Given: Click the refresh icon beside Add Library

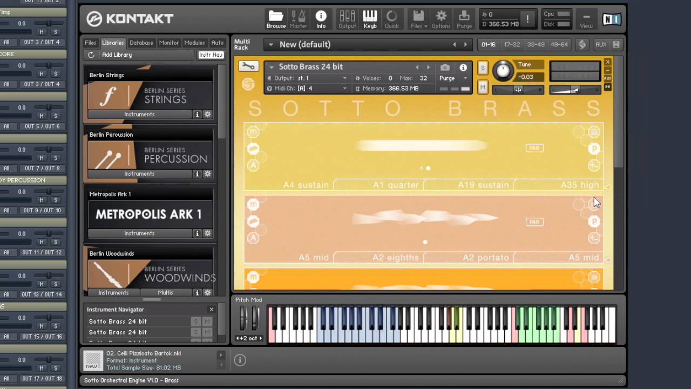Looking at the screenshot, I should [91, 55].
